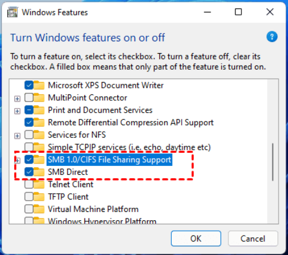Expand the Services for NFS node

click(x=17, y=136)
